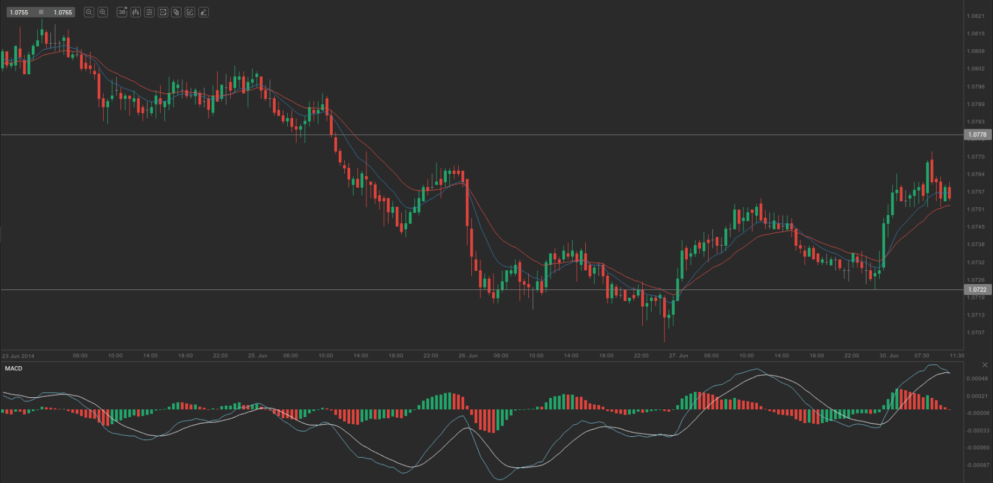Viewport: 993px width, 483px height.
Task: Click the small square between bid and ask
Action: (41, 12)
